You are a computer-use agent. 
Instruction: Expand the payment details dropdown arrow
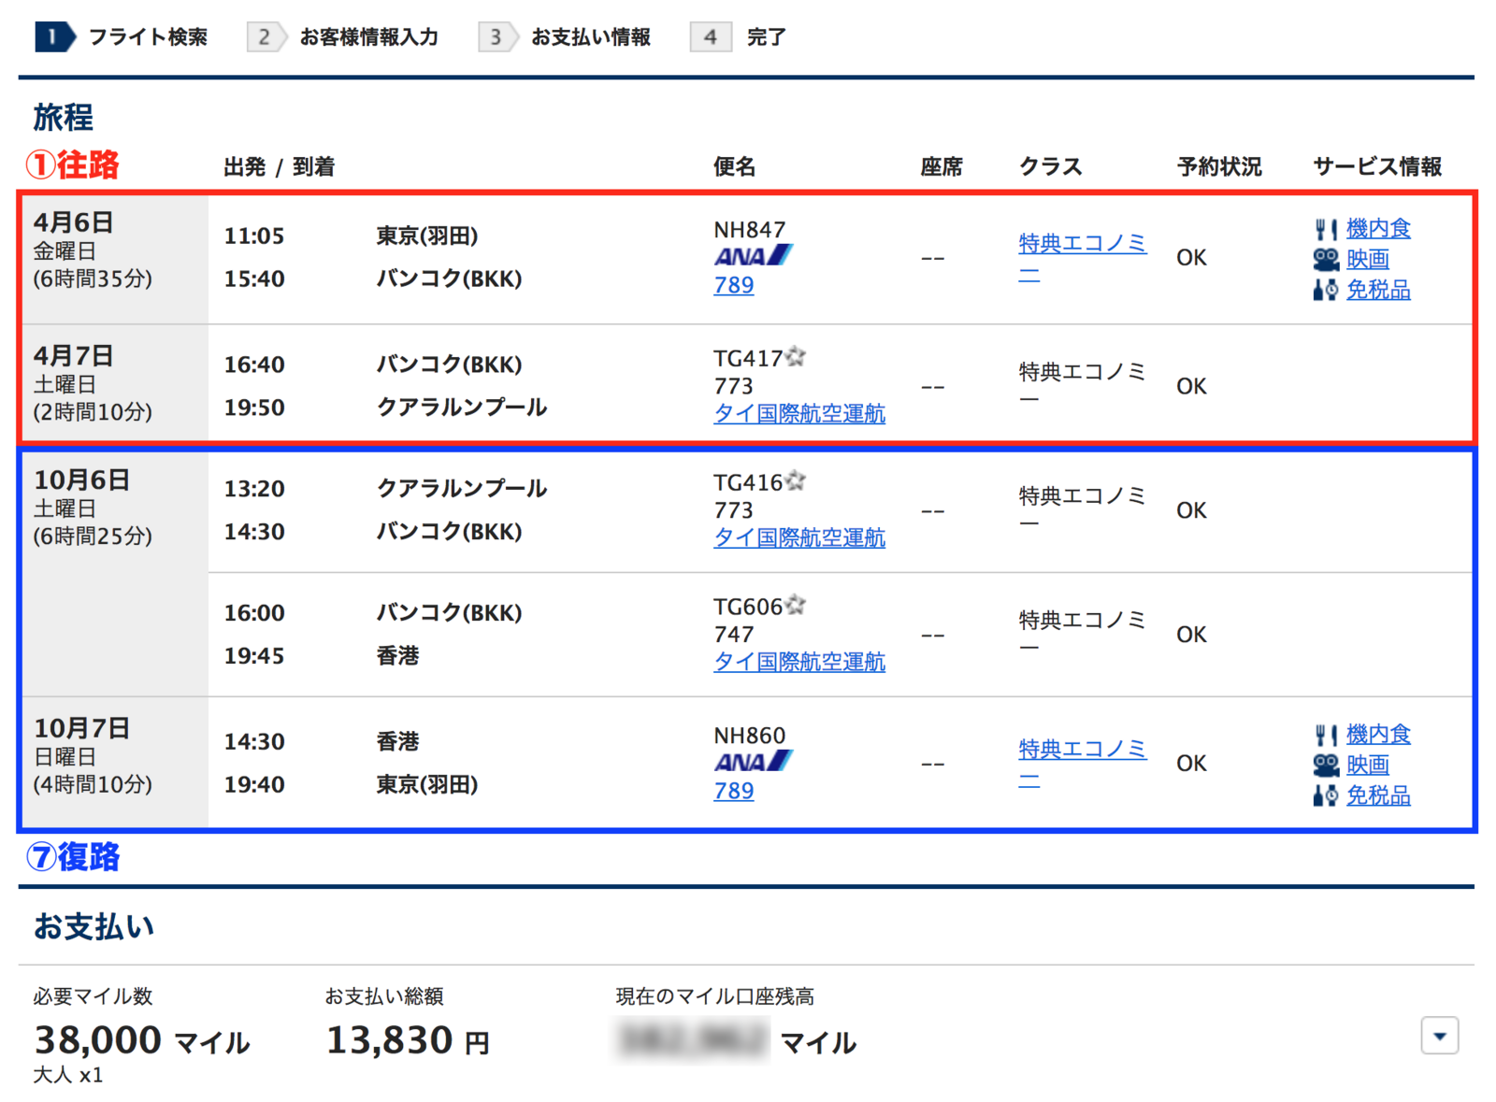(x=1439, y=1036)
